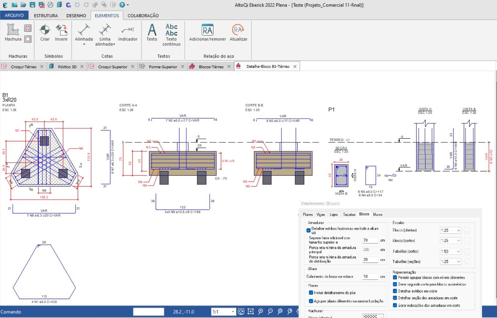Click the Save all icon
Viewport: 497px width, 318px height.
pos(41,5)
